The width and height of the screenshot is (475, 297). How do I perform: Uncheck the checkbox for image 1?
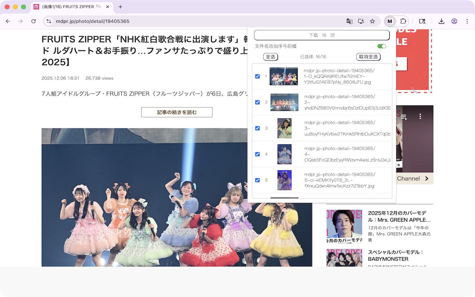click(258, 76)
